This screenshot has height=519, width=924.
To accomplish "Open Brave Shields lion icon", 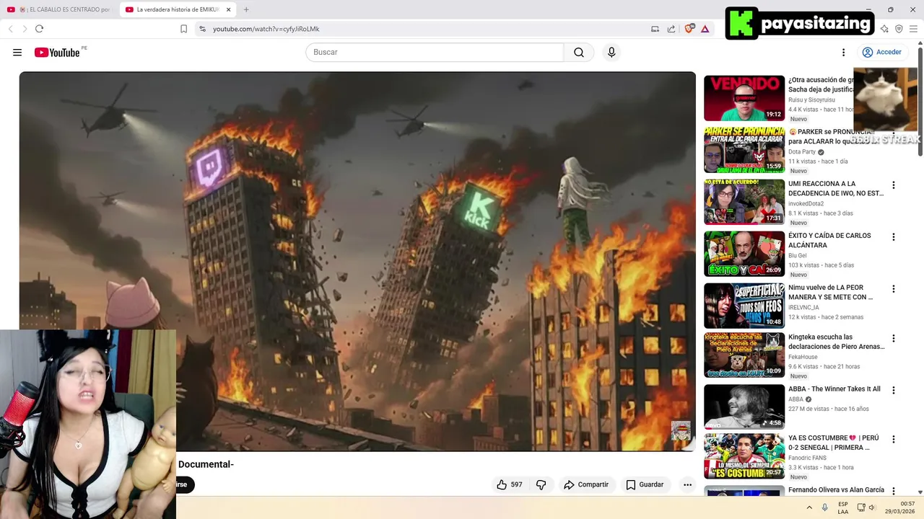I will (x=689, y=29).
